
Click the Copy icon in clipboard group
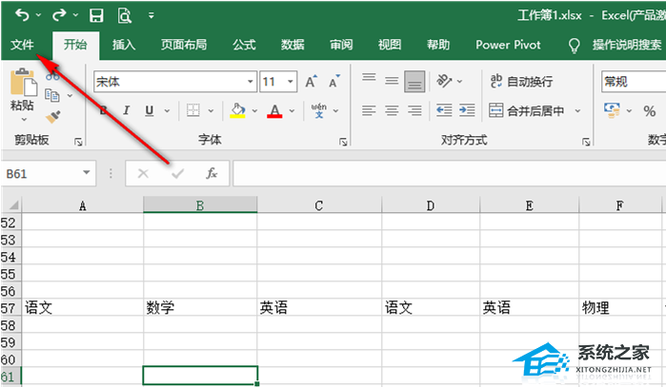[x=52, y=95]
